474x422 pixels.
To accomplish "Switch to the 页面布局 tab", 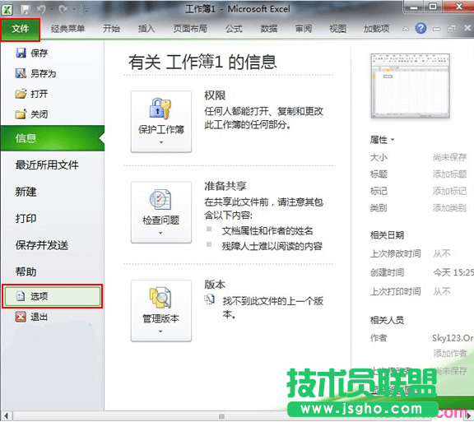I will pos(190,29).
